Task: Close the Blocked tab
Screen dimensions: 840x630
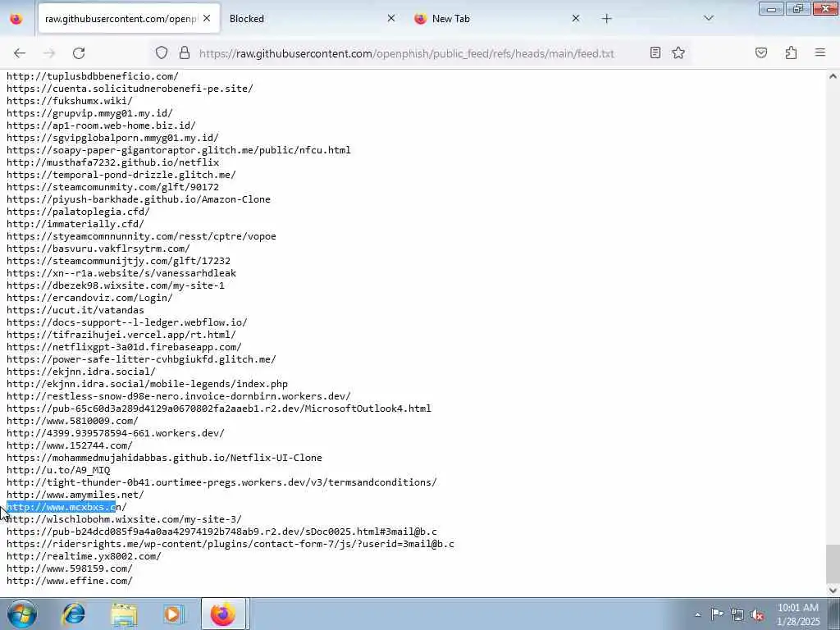Action: pos(391,18)
